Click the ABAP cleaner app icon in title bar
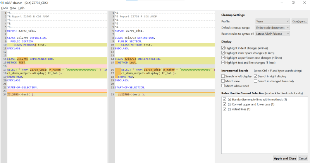This screenshot has height=163, width=310. click(x=2, y=3)
